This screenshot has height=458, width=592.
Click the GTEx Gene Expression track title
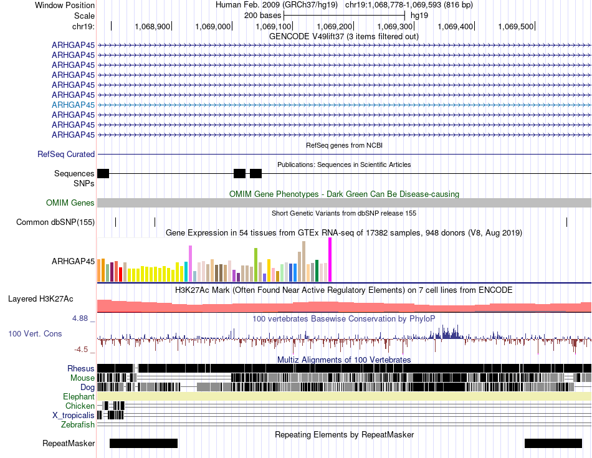[344, 233]
